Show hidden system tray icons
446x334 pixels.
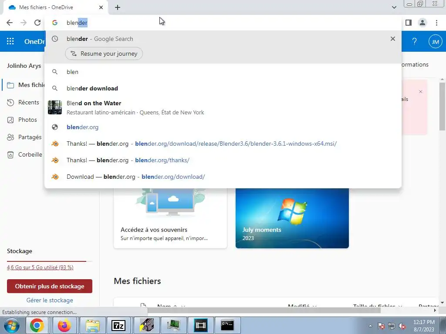370,326
